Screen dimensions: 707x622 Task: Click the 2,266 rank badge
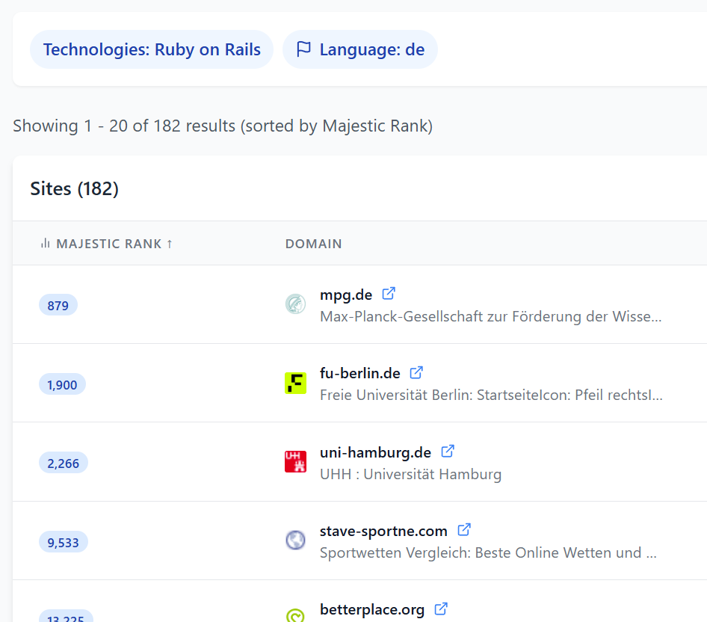[x=63, y=464]
